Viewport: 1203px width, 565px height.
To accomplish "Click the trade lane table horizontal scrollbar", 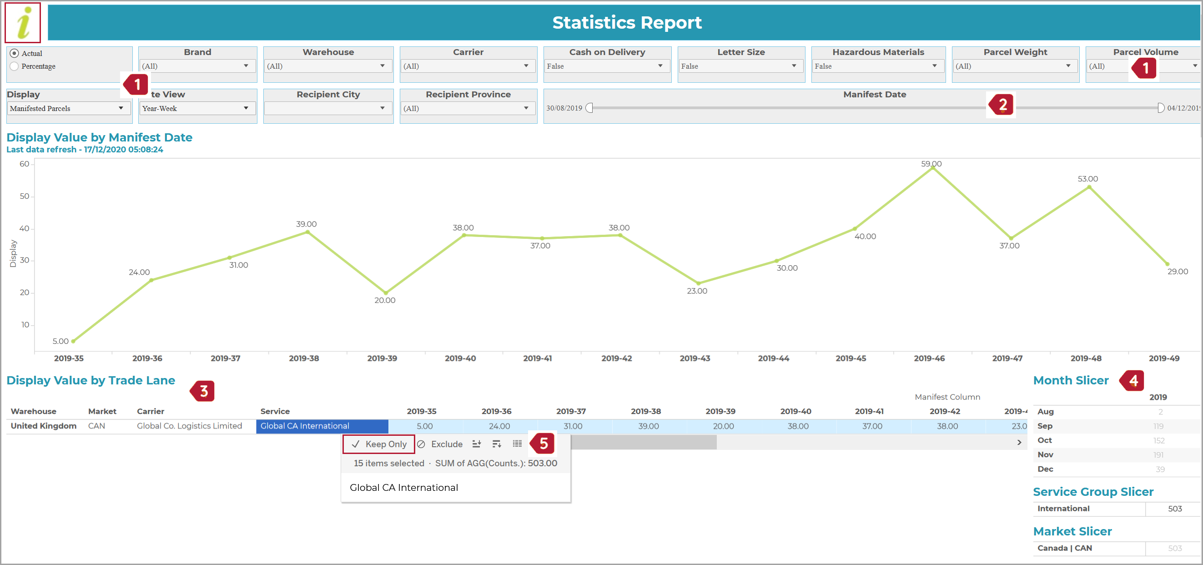I will tap(643, 442).
